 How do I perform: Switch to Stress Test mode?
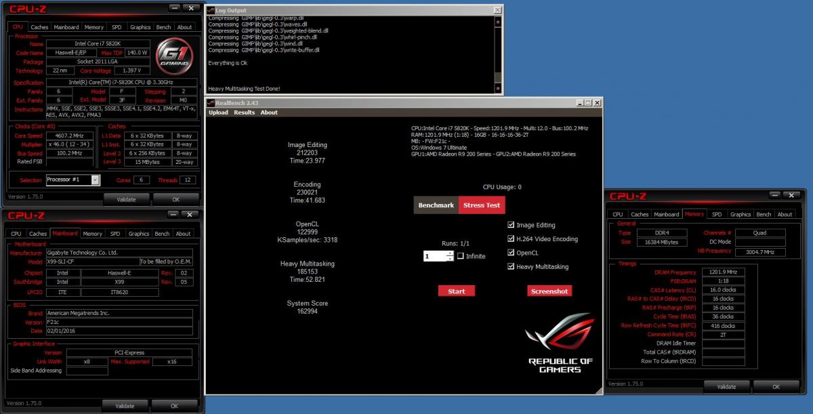pyautogui.click(x=482, y=205)
